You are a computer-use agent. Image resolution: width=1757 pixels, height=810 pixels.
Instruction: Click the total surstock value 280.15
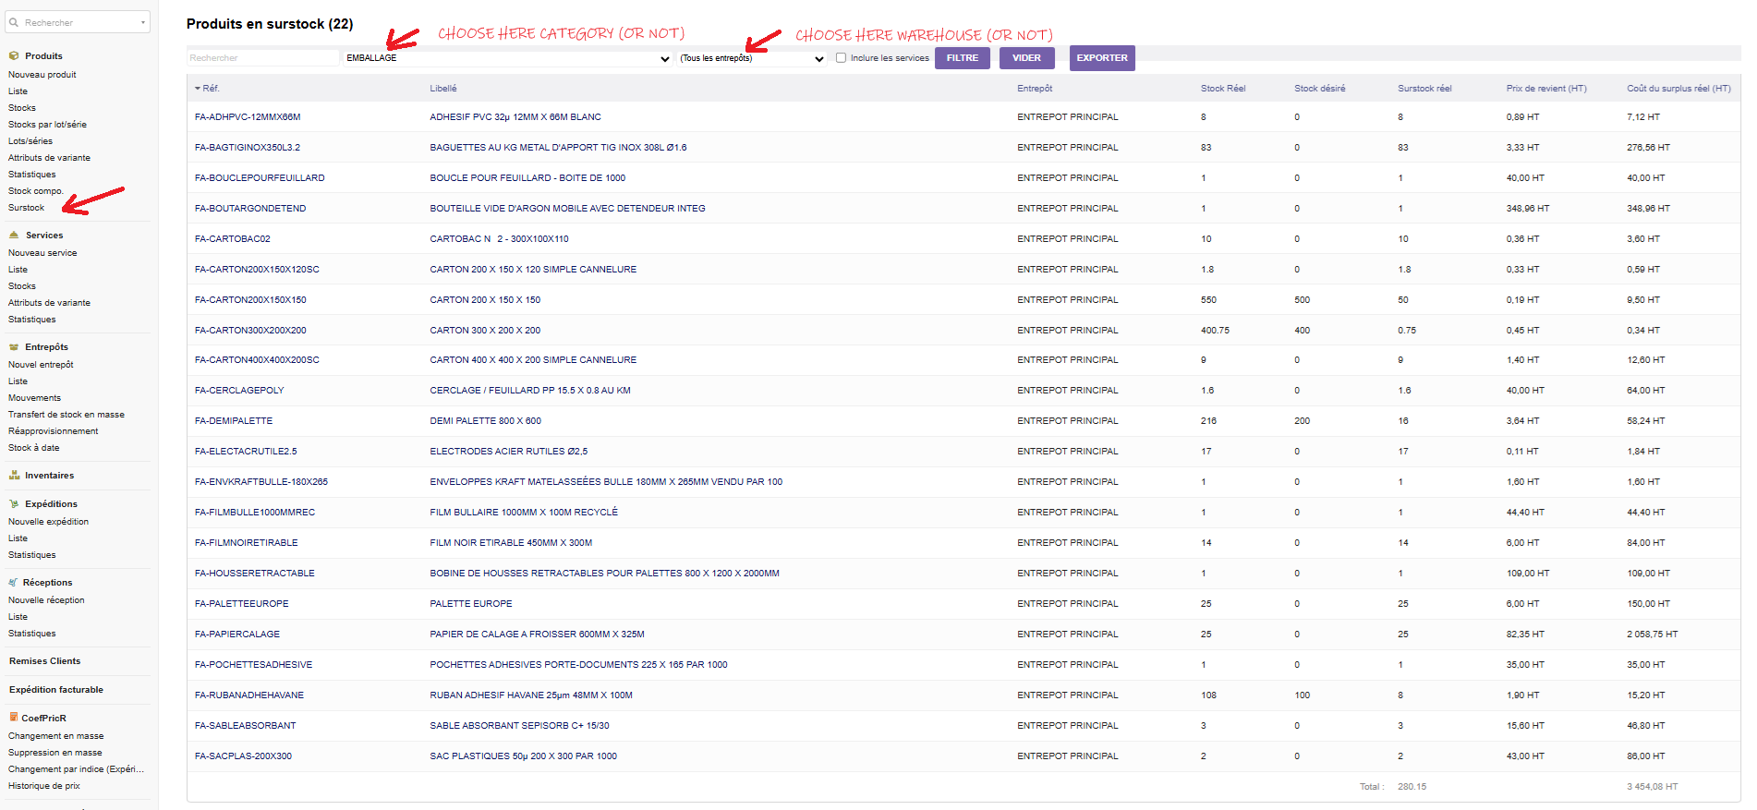click(x=1412, y=787)
